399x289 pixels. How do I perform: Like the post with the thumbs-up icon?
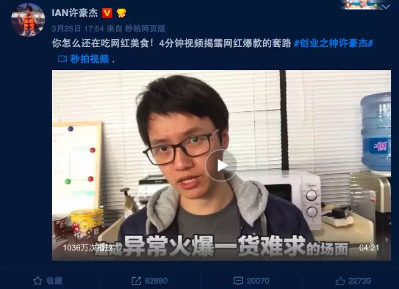tap(340, 281)
